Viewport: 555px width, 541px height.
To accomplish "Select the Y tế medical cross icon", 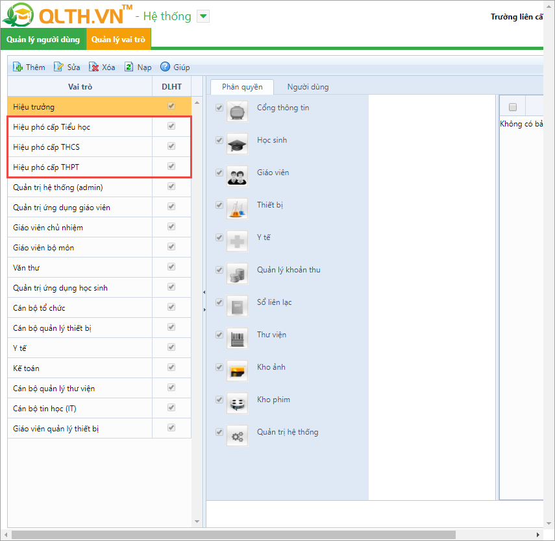I will (x=237, y=241).
